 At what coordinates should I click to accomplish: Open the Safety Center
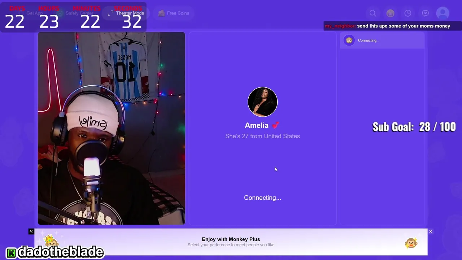click(x=75, y=13)
